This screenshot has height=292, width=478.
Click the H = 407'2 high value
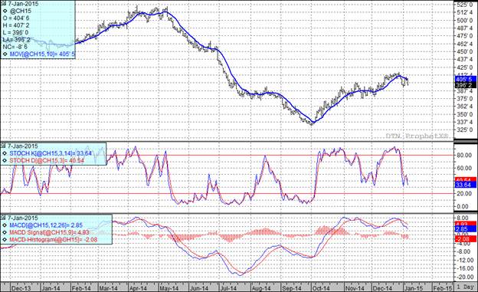click(x=16, y=25)
